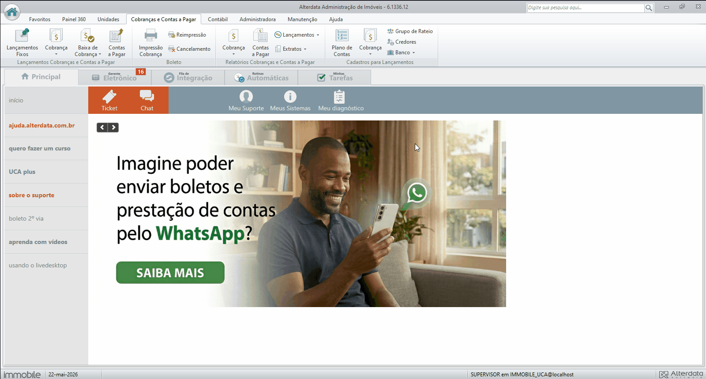The width and height of the screenshot is (706, 379).
Task: Go to previous banner slide
Action: pos(102,128)
